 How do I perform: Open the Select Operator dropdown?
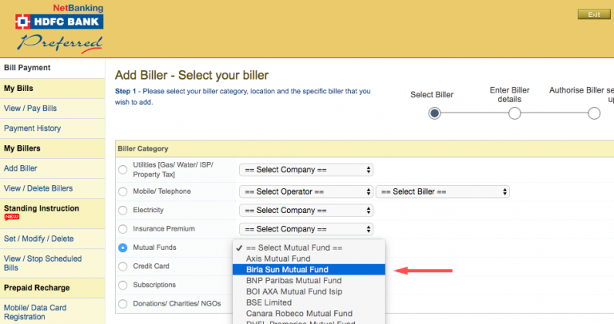[306, 192]
